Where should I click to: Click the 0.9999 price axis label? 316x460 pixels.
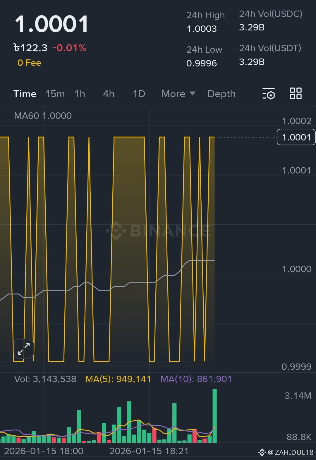[x=296, y=367]
